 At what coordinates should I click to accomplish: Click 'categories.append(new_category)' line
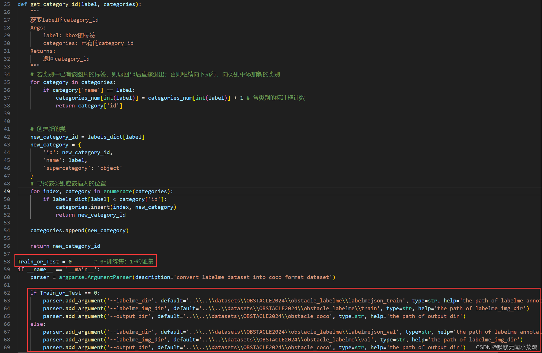79,231
